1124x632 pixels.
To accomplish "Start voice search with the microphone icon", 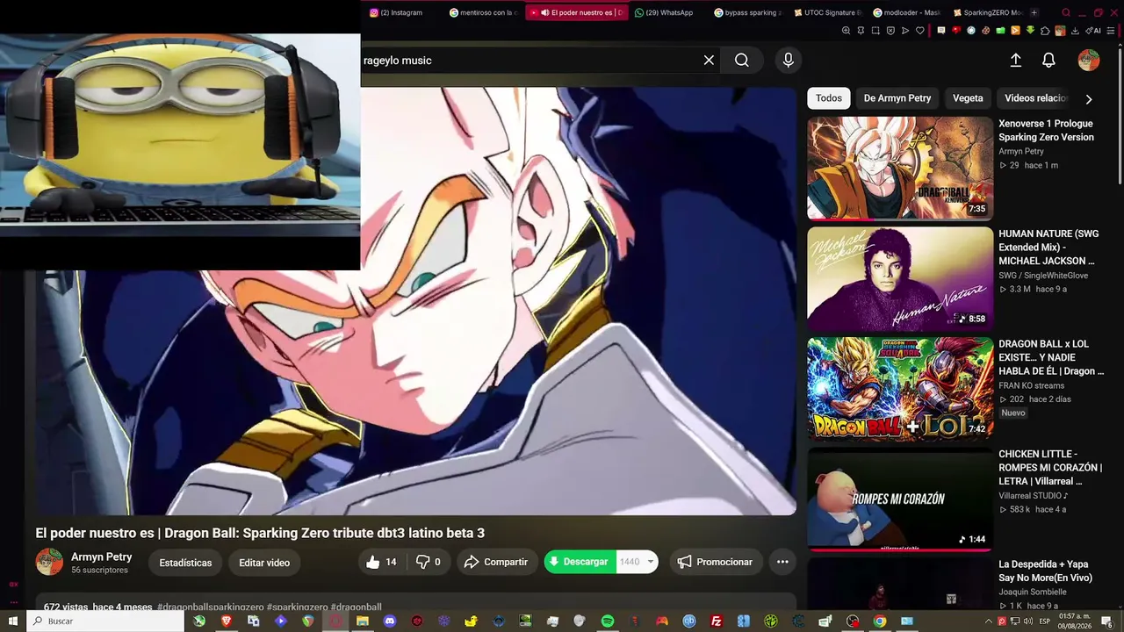I will pos(788,61).
